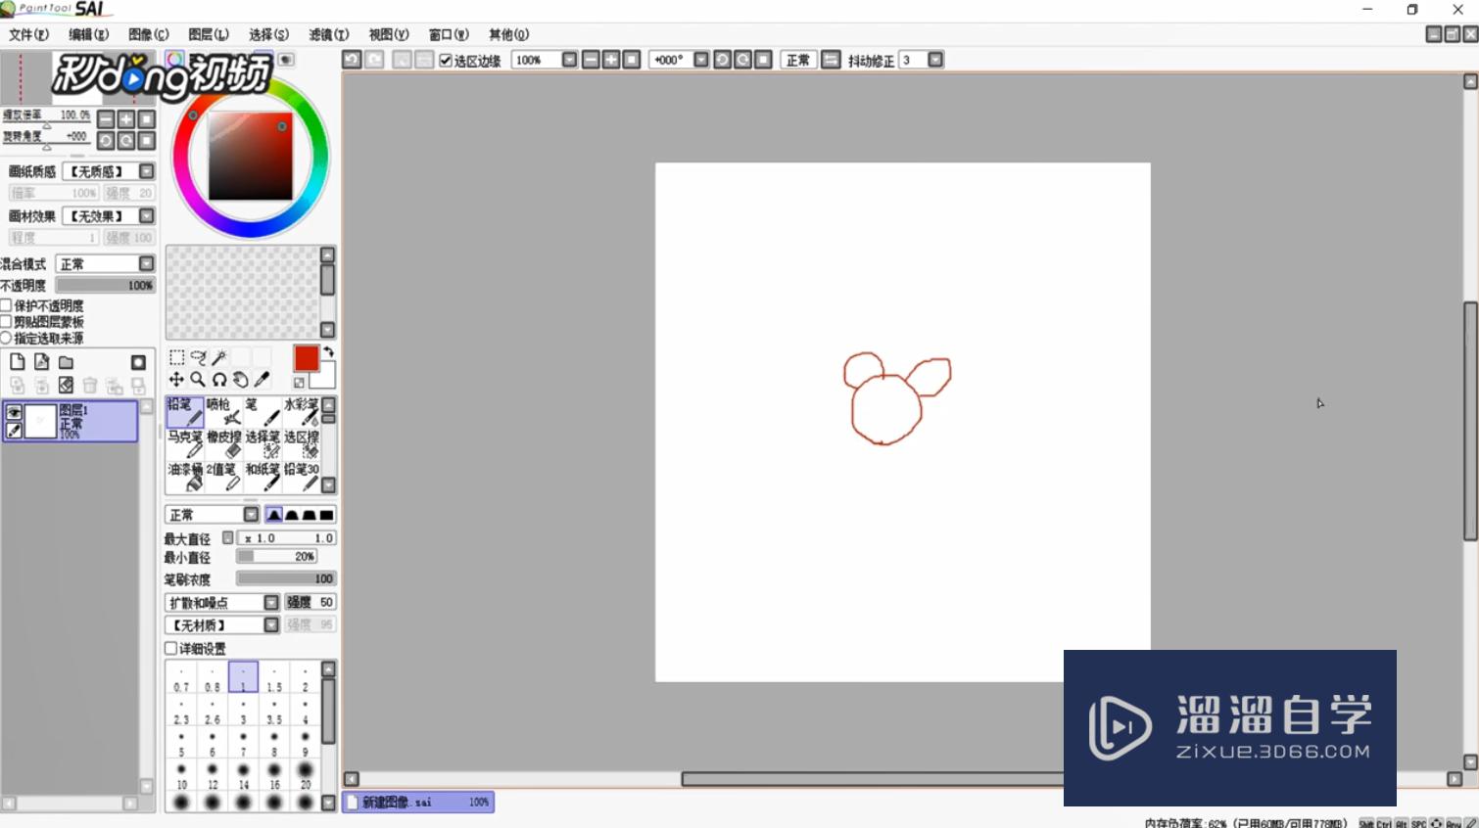Select the 和纸笔 paper brush tool
The width and height of the screenshot is (1479, 828).
coord(262,477)
